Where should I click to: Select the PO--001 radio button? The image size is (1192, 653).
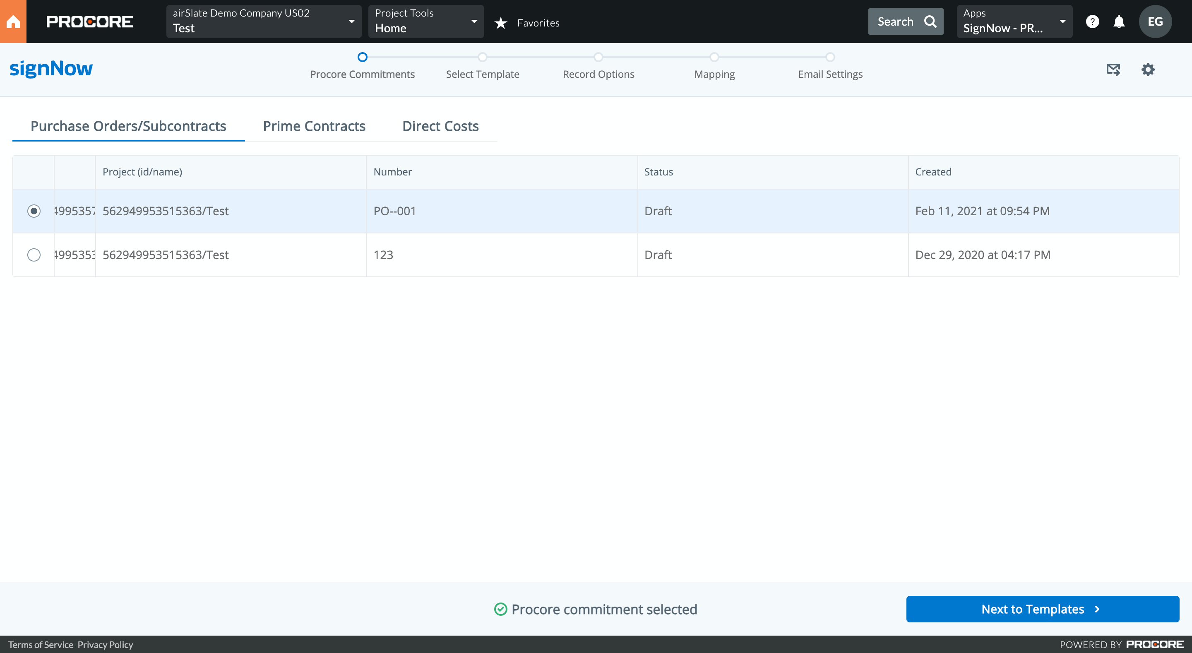coord(34,211)
